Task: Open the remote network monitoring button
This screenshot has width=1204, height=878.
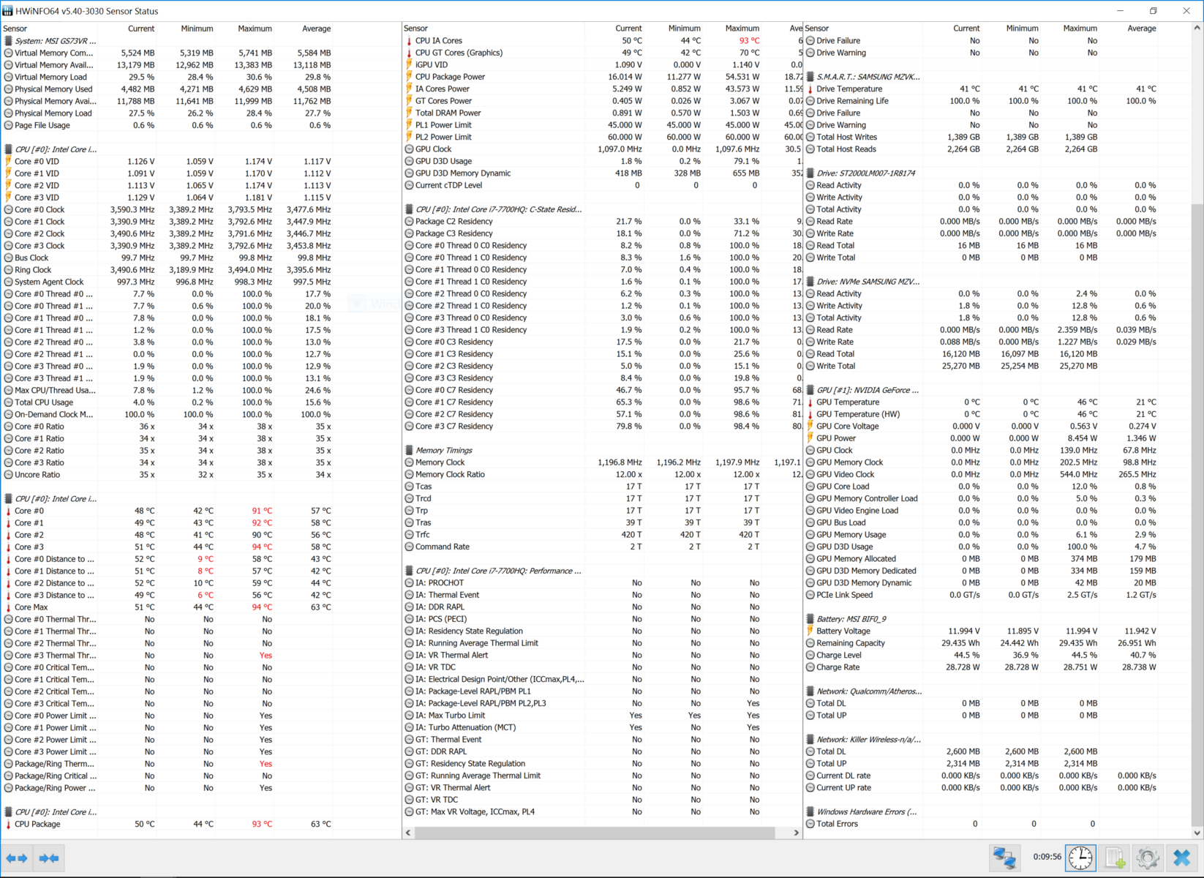Action: (1004, 858)
